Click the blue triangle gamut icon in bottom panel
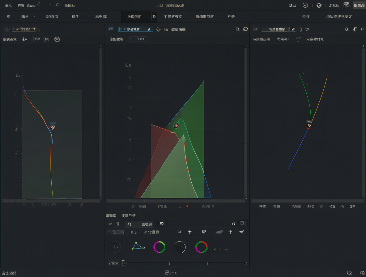 pos(138,246)
